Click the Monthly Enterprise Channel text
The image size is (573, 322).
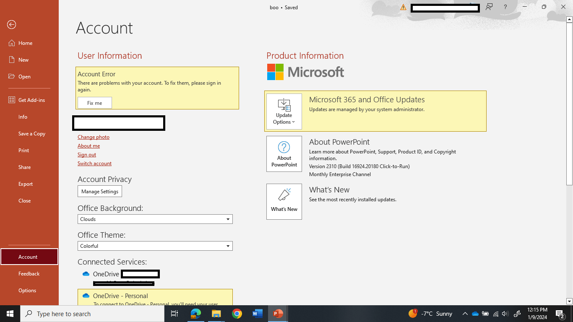pos(340,174)
